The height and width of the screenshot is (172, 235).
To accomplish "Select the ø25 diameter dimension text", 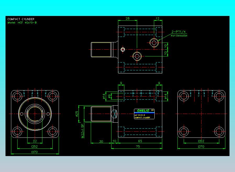I will [x=77, y=114].
